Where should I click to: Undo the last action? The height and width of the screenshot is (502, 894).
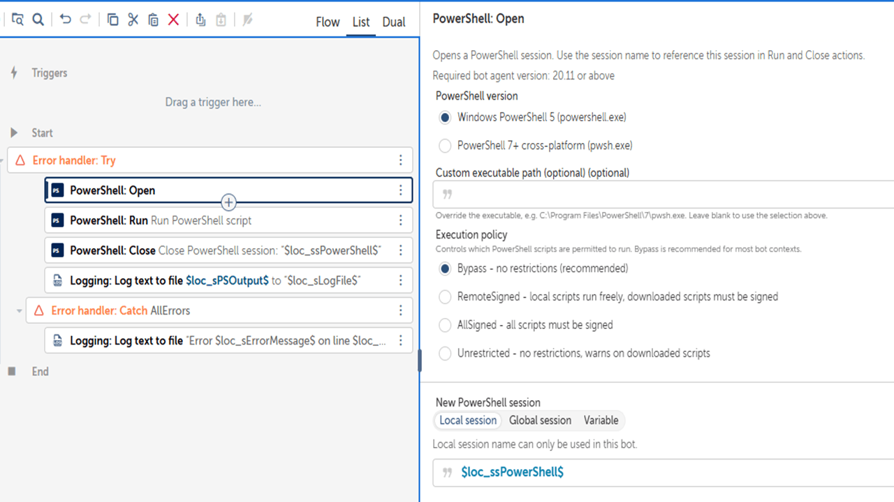[65, 20]
